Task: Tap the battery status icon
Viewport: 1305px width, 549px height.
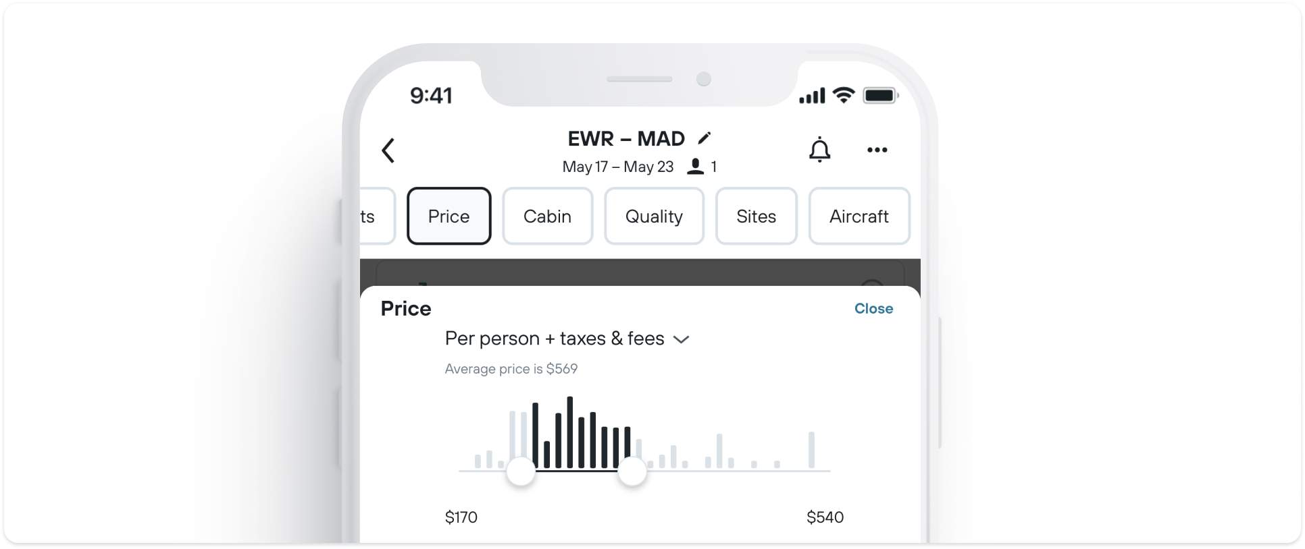Action: 881,95
